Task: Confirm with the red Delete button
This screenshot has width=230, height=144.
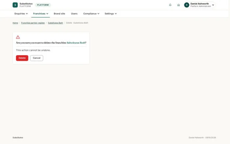Action: click(x=22, y=58)
